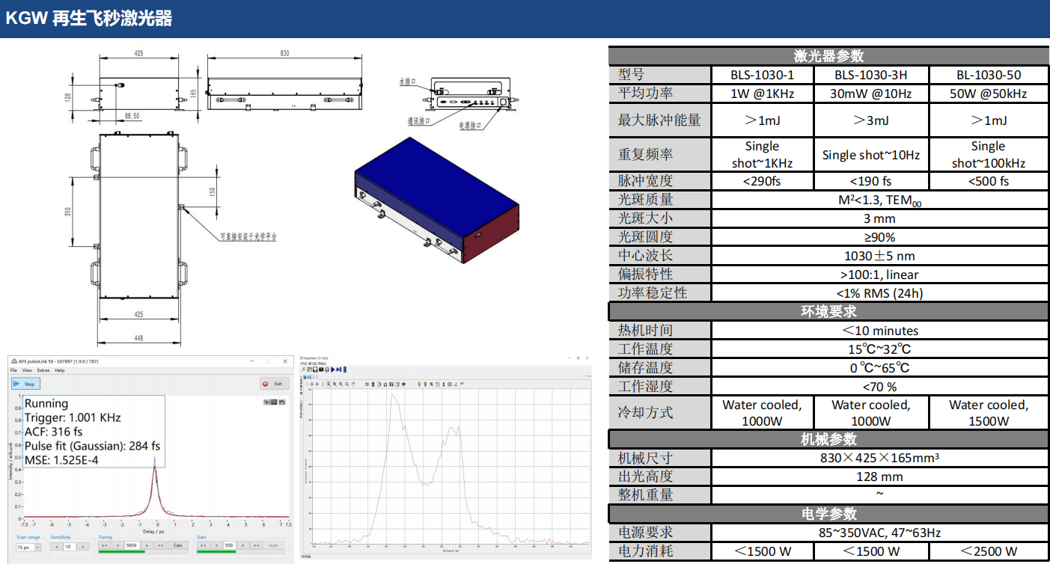The height and width of the screenshot is (564, 1050).
Task: Open the File menu in APE pulseLink
Action: [x=13, y=370]
